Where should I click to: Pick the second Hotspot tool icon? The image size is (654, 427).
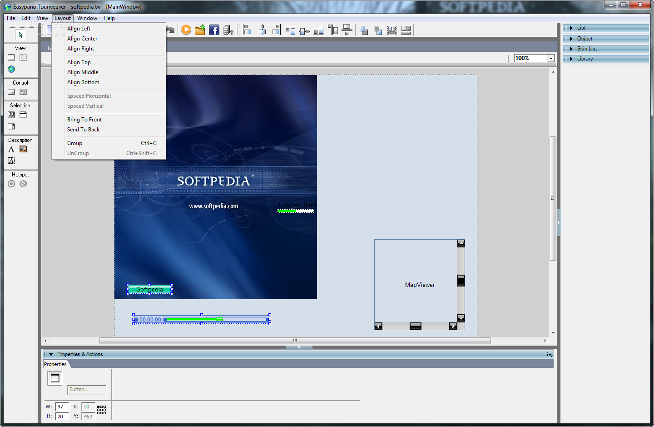pos(23,184)
